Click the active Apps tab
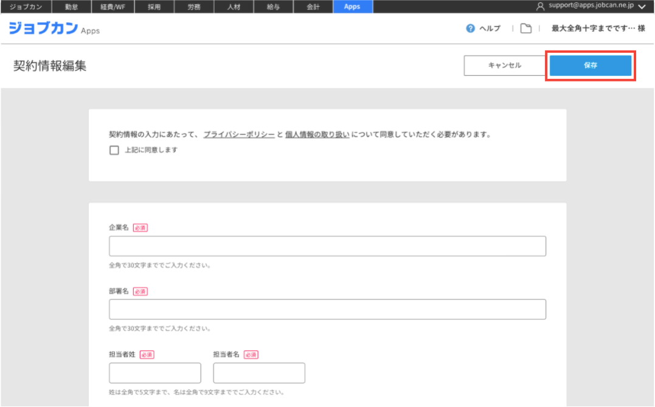 (352, 7)
